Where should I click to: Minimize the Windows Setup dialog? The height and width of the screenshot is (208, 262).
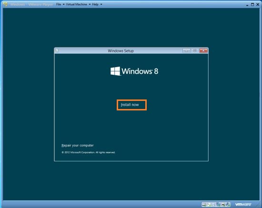click(x=186, y=50)
